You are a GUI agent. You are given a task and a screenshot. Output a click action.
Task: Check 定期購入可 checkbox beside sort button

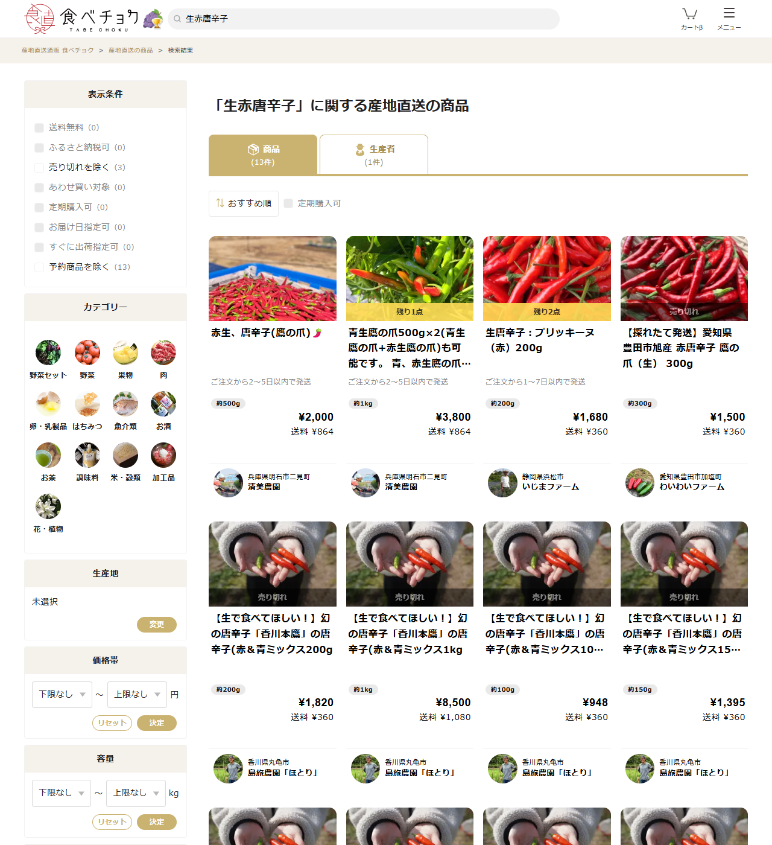coord(288,203)
